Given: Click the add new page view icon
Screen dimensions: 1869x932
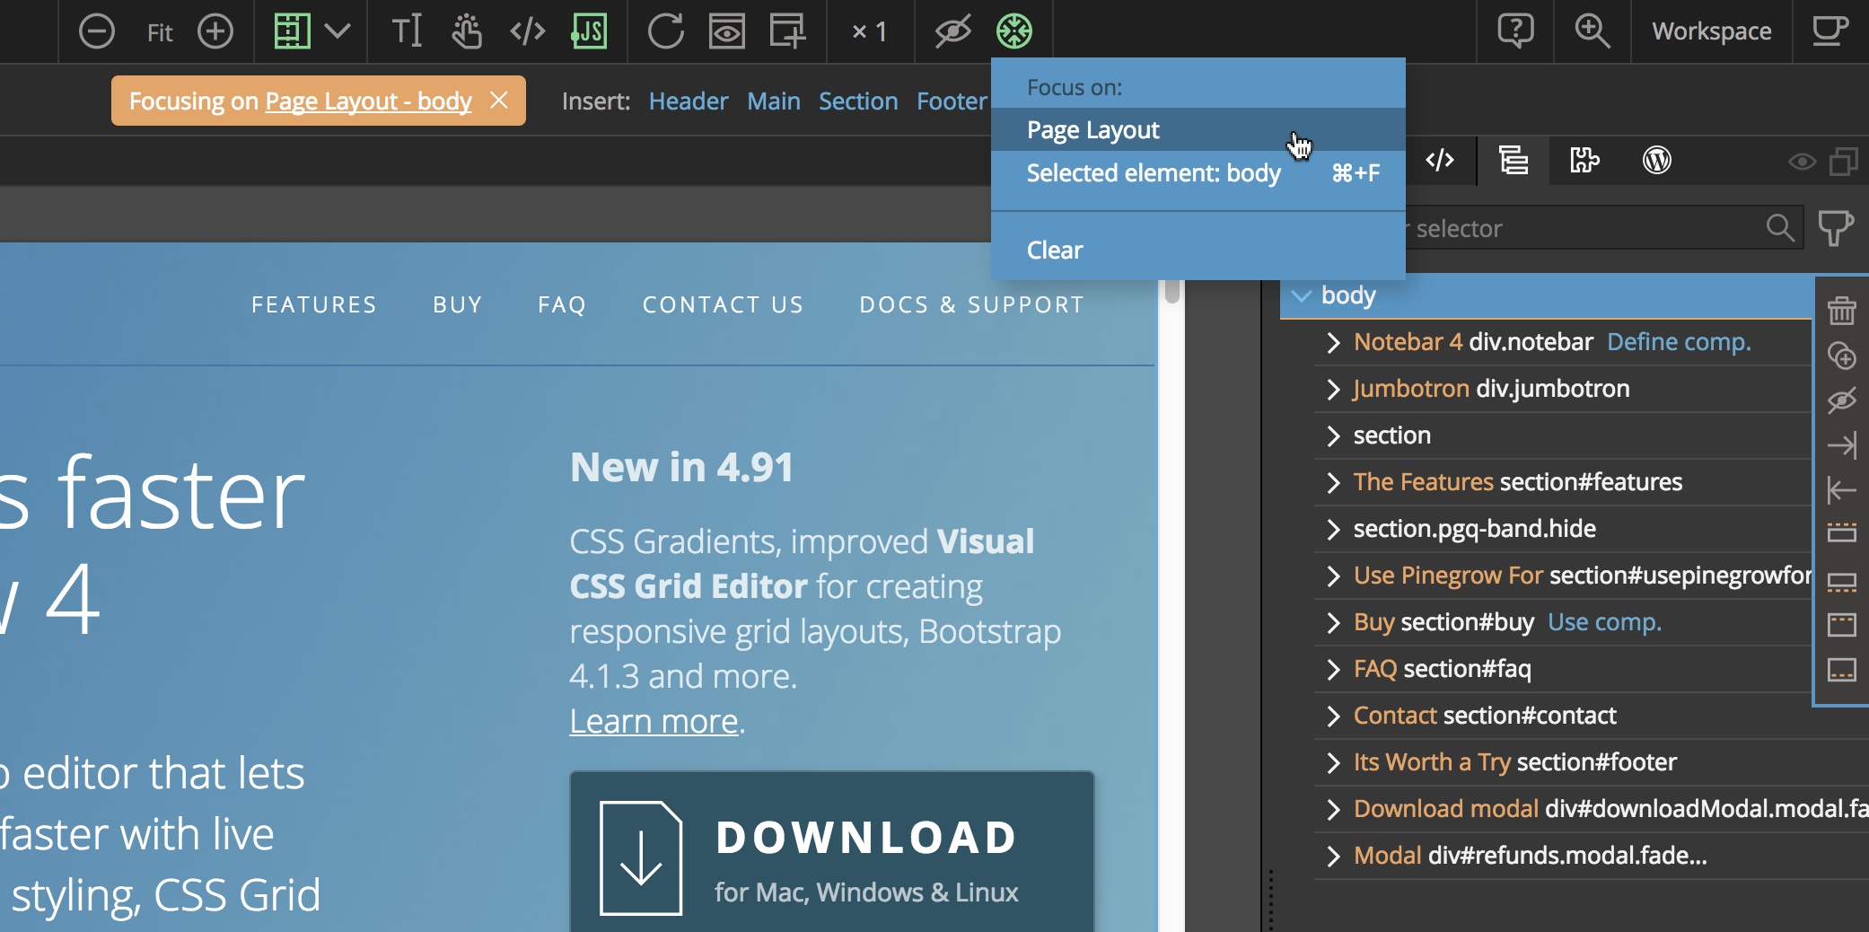Looking at the screenshot, I should click(787, 31).
